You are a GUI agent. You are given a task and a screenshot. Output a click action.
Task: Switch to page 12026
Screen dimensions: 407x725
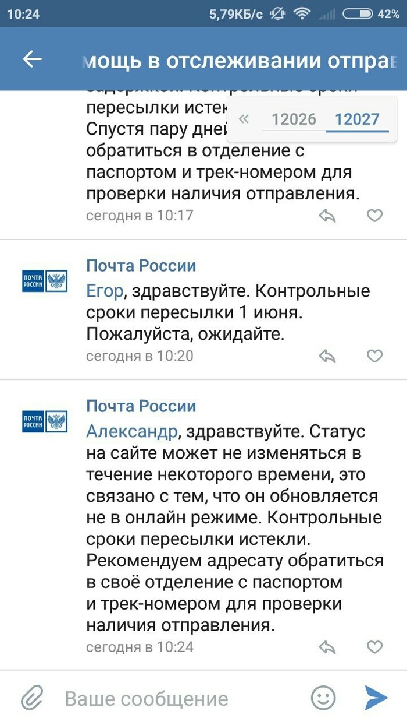[x=294, y=119]
